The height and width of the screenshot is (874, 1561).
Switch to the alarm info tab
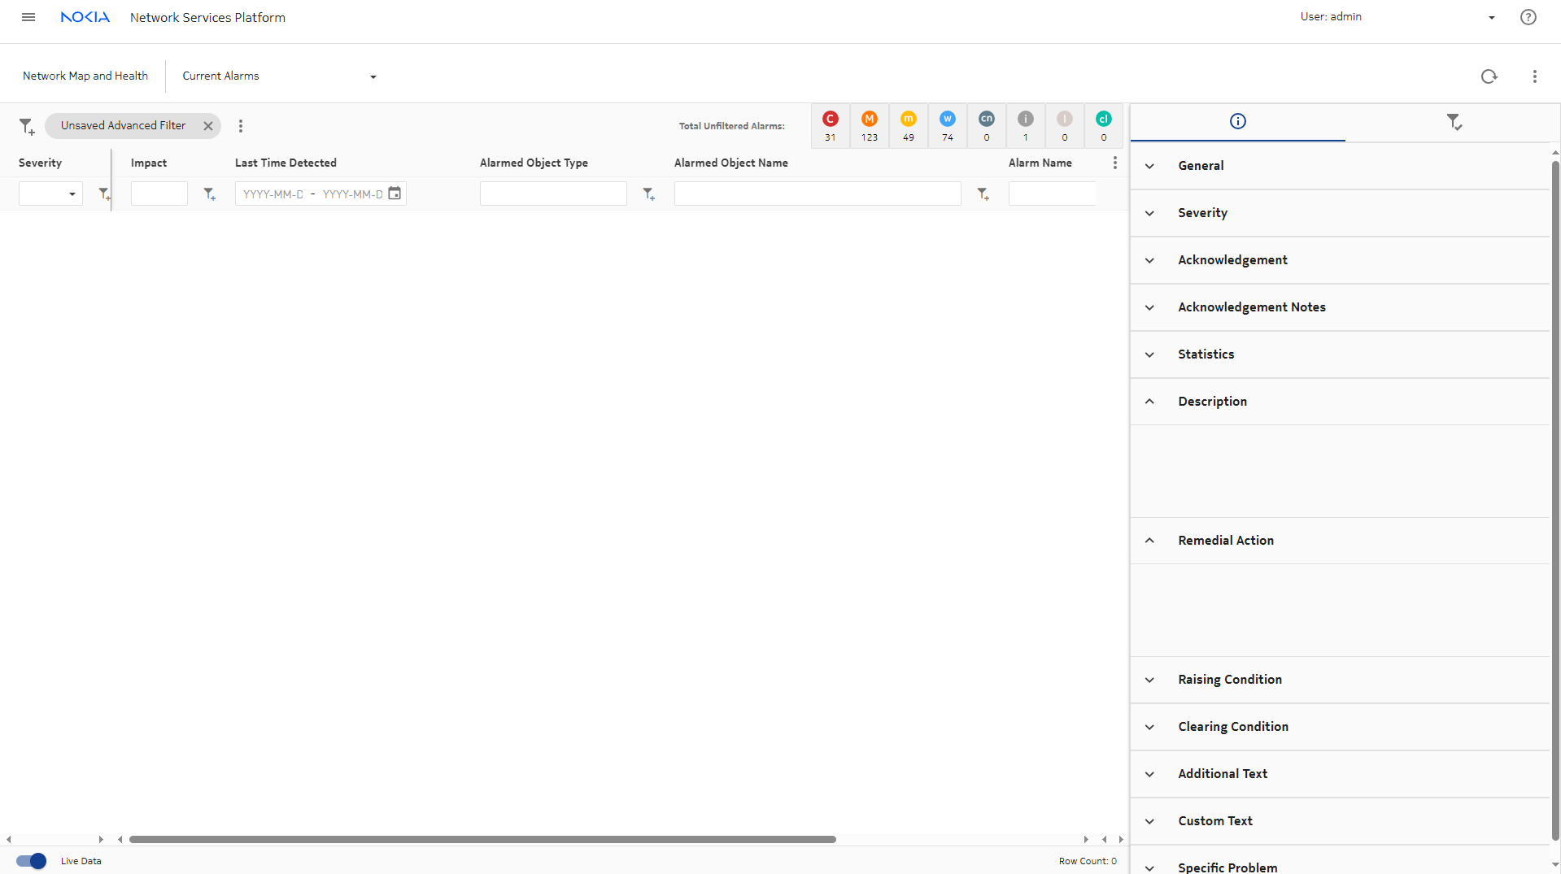click(1237, 122)
